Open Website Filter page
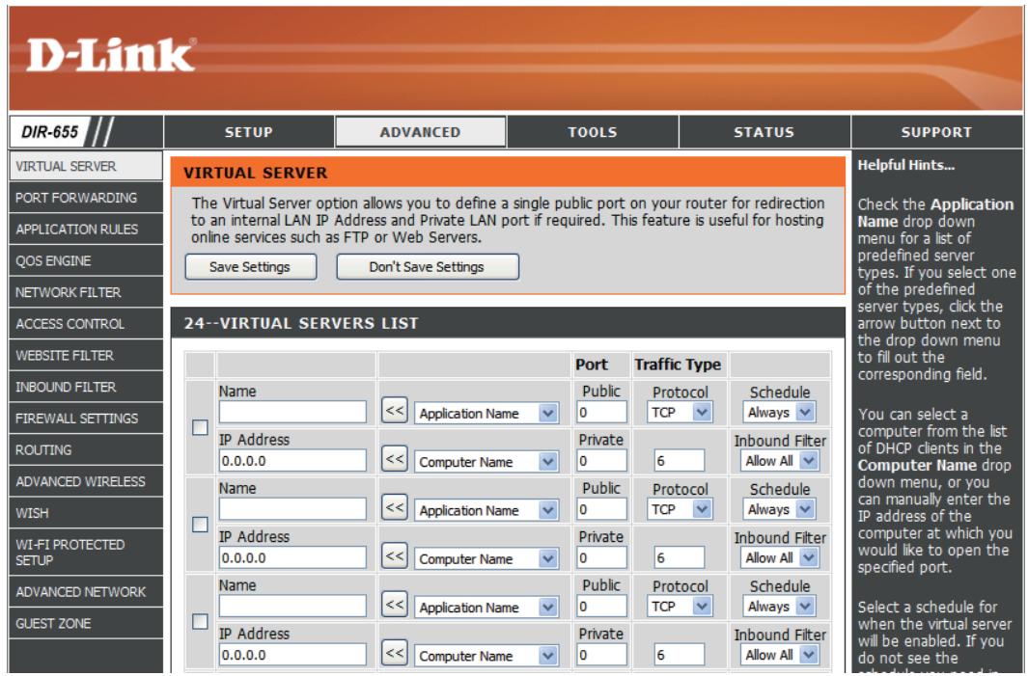Viewport: 1028px width, 676px height. (86, 355)
